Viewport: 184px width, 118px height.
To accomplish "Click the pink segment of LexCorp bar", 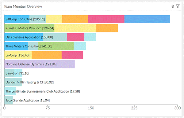I will point(72,55).
